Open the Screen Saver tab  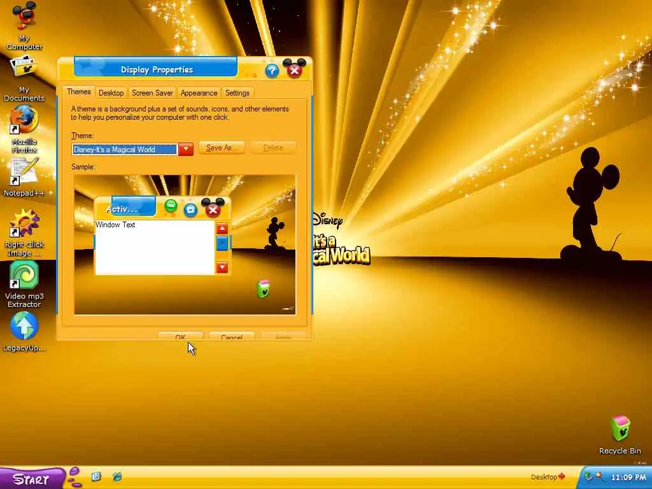152,93
